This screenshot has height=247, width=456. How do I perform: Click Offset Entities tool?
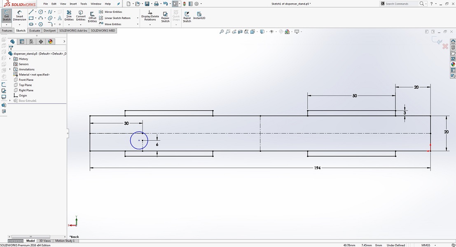tap(92, 17)
